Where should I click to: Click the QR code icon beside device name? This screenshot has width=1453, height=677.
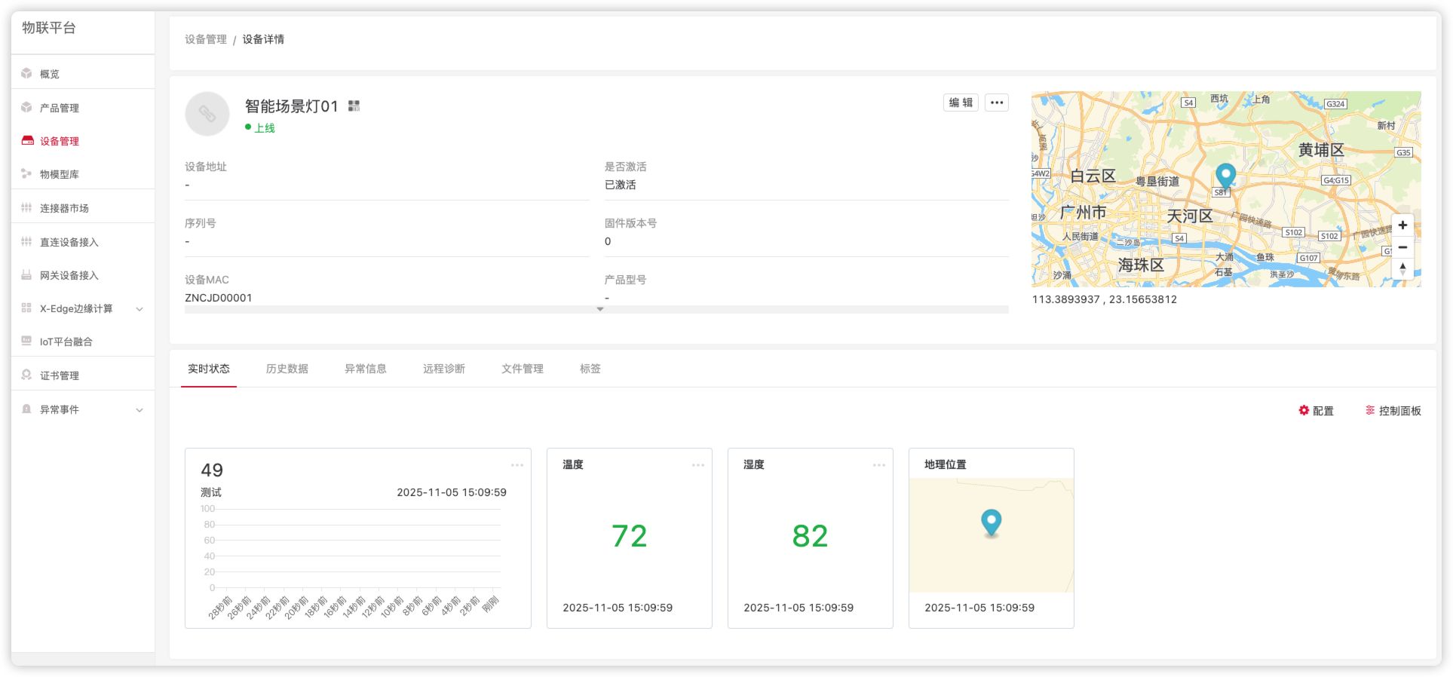point(354,106)
